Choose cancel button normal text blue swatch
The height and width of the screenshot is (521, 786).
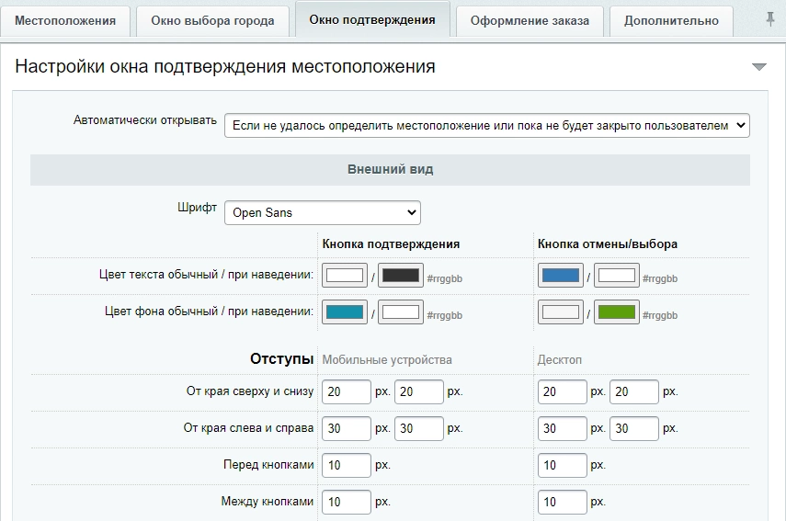pyautogui.click(x=561, y=276)
